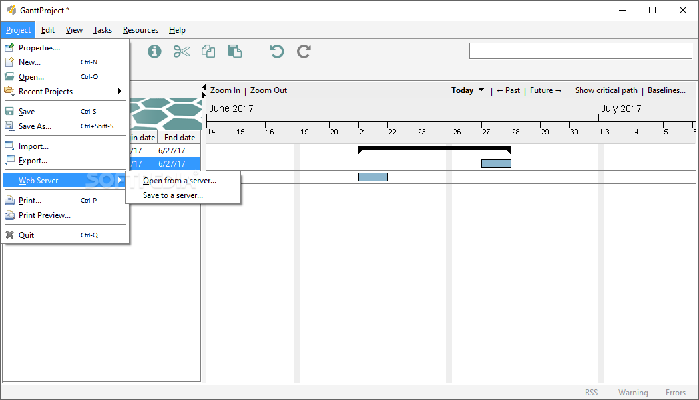699x400 pixels.
Task: Click the Save As disk icon
Action: (x=9, y=126)
